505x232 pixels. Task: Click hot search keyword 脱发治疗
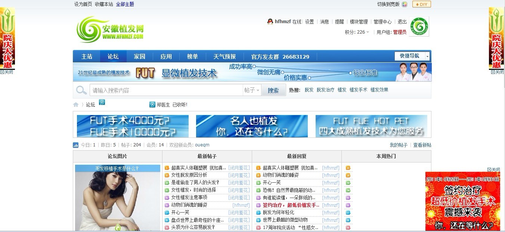[326, 90]
